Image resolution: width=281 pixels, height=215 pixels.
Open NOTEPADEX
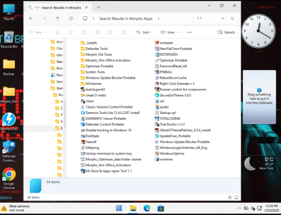tap(166, 54)
